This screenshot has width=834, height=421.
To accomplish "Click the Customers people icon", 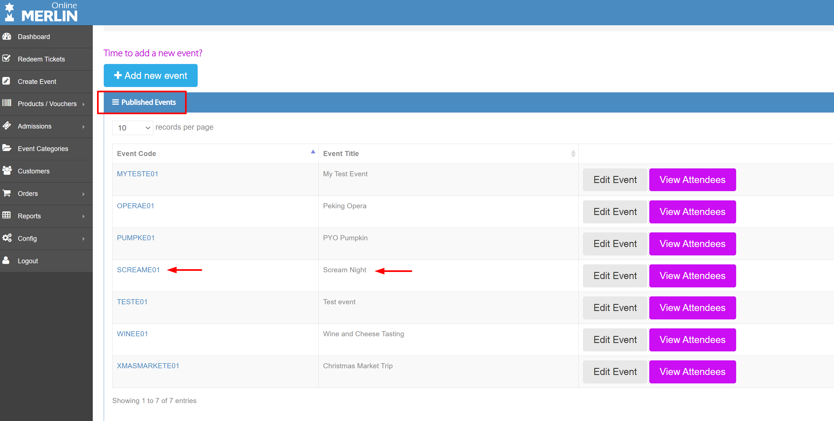I will pyautogui.click(x=7, y=170).
